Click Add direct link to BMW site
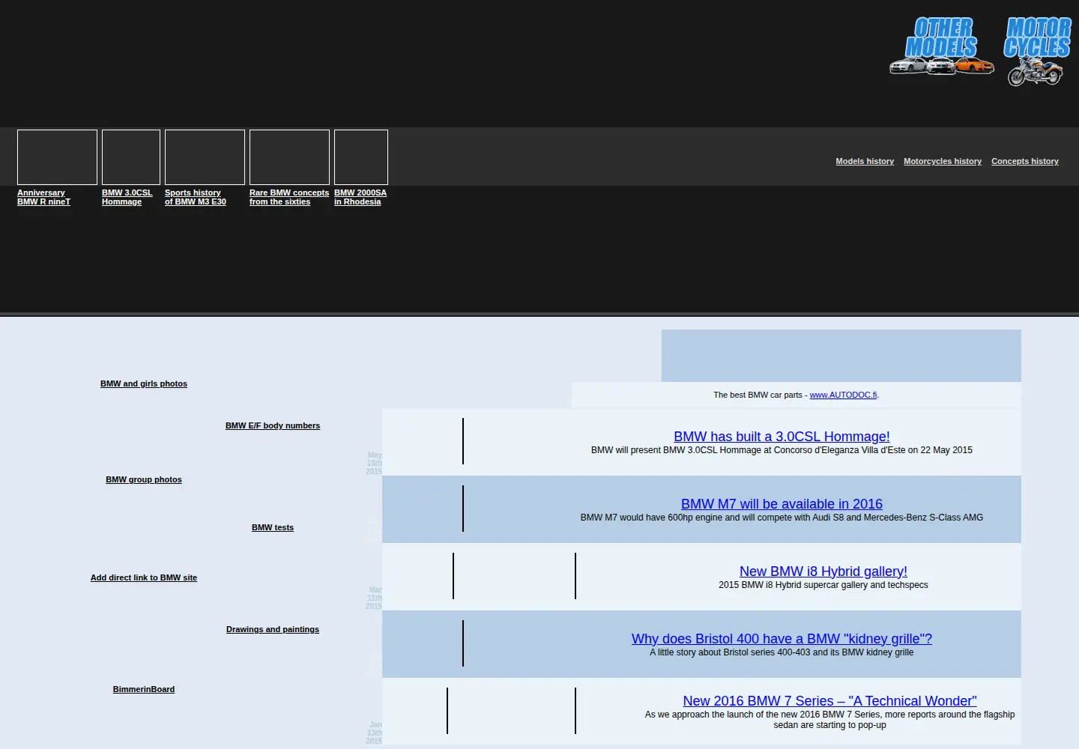The height and width of the screenshot is (749, 1079). tap(144, 577)
